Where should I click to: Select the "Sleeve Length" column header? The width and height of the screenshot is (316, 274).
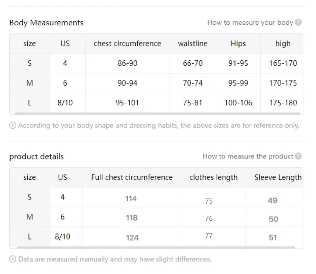(278, 177)
